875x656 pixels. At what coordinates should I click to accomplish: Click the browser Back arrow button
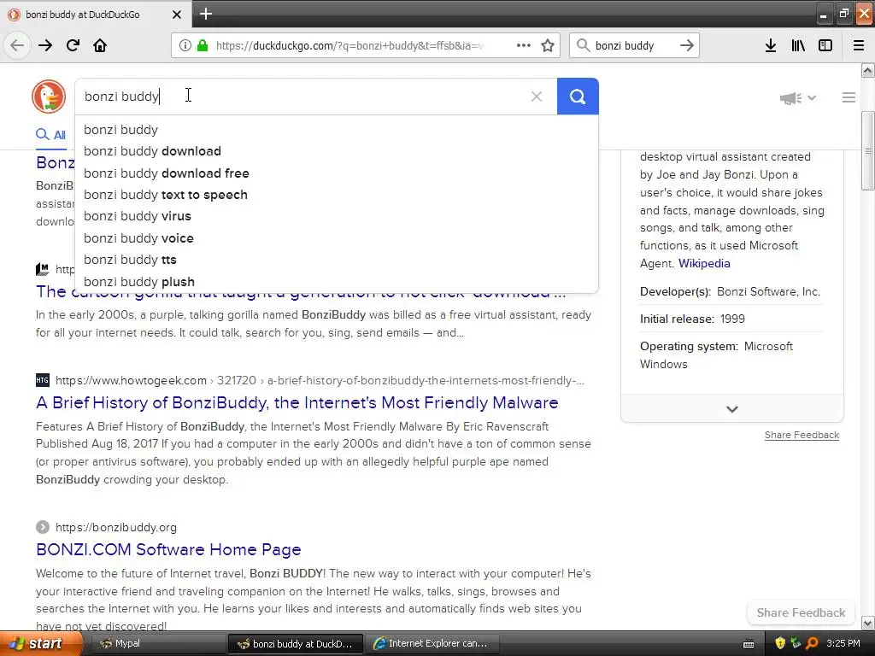pos(17,45)
